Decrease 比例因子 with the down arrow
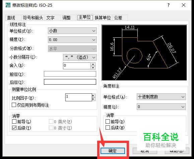This screenshot has width=194, height=159. point(94,99)
